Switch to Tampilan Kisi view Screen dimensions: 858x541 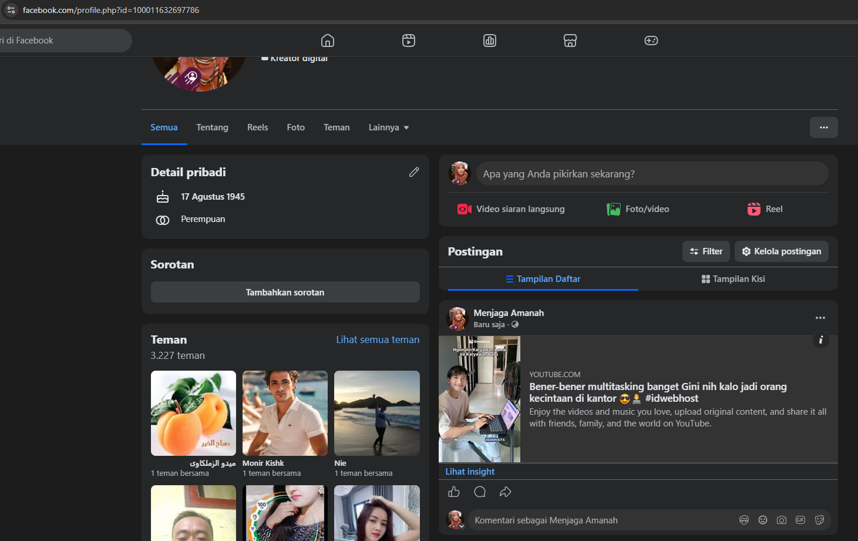coord(733,279)
